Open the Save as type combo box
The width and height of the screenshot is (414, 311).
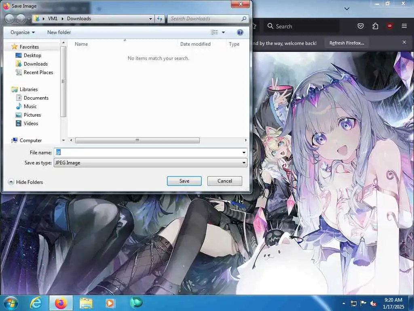click(150, 163)
